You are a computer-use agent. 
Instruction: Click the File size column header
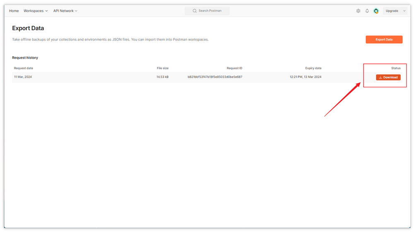(x=162, y=68)
